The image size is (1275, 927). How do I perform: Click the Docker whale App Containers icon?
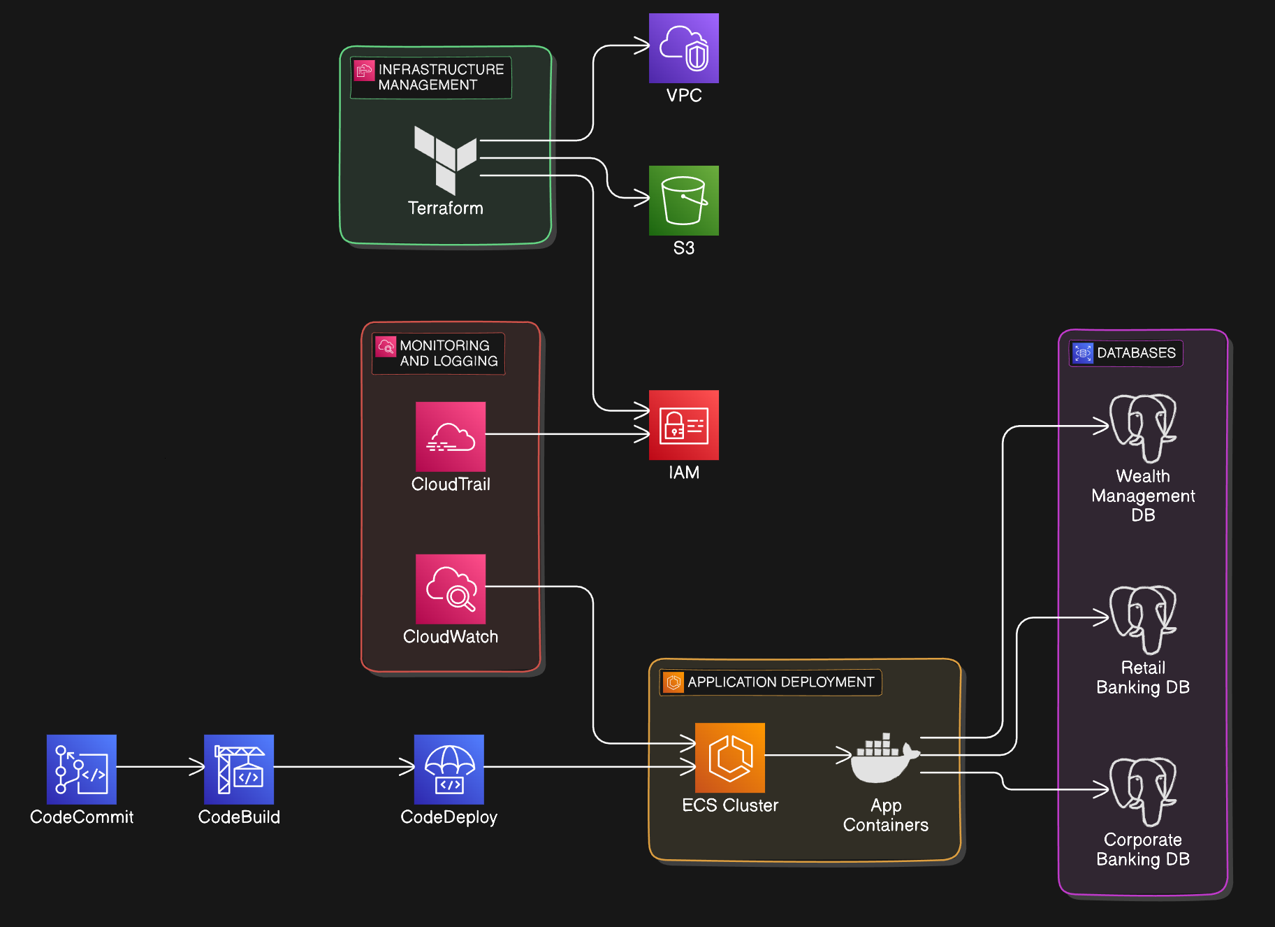click(x=885, y=758)
